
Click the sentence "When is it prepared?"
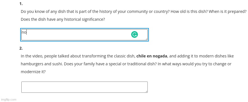(x=227, y=12)
